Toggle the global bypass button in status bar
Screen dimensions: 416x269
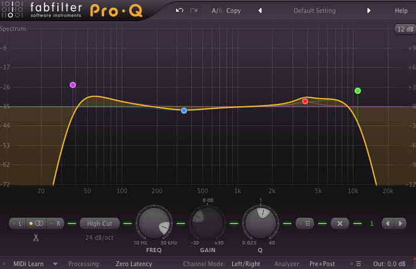point(356,264)
